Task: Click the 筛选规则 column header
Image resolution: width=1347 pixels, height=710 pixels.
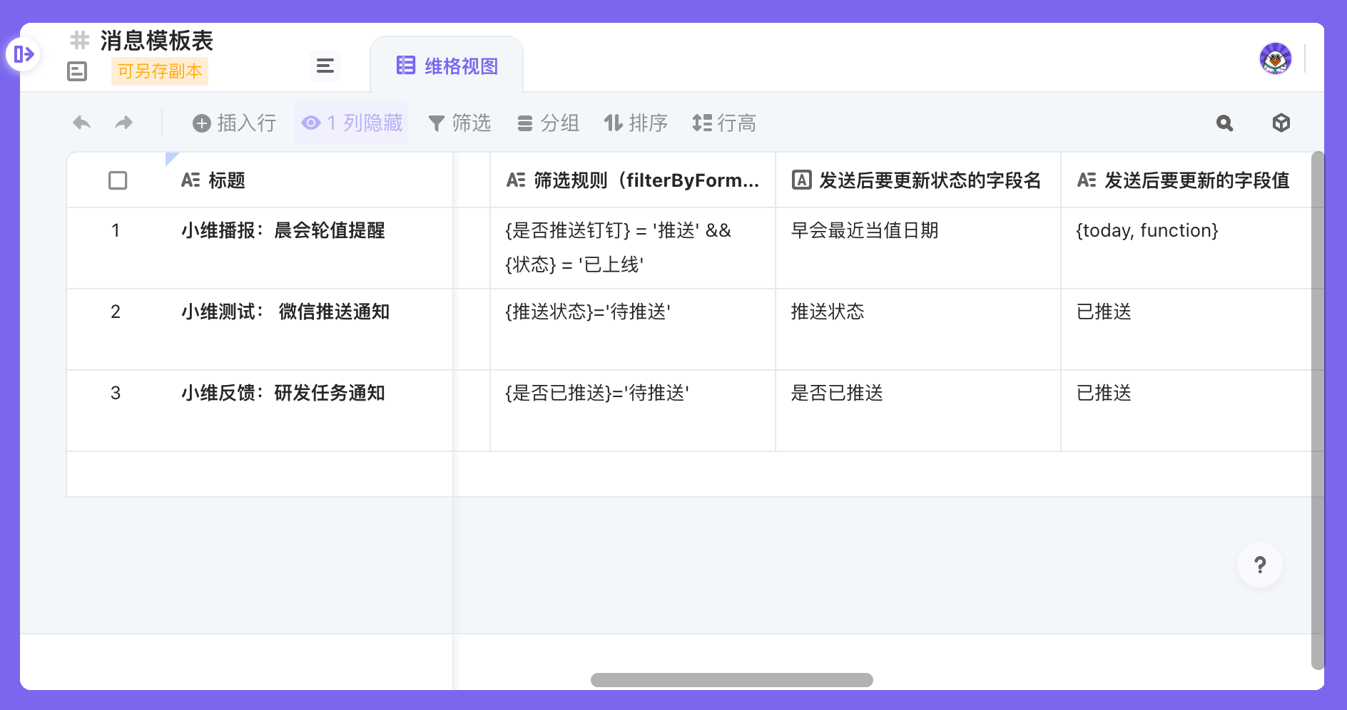Action: [x=633, y=180]
